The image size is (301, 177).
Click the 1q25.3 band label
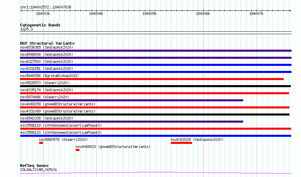coord(26,29)
